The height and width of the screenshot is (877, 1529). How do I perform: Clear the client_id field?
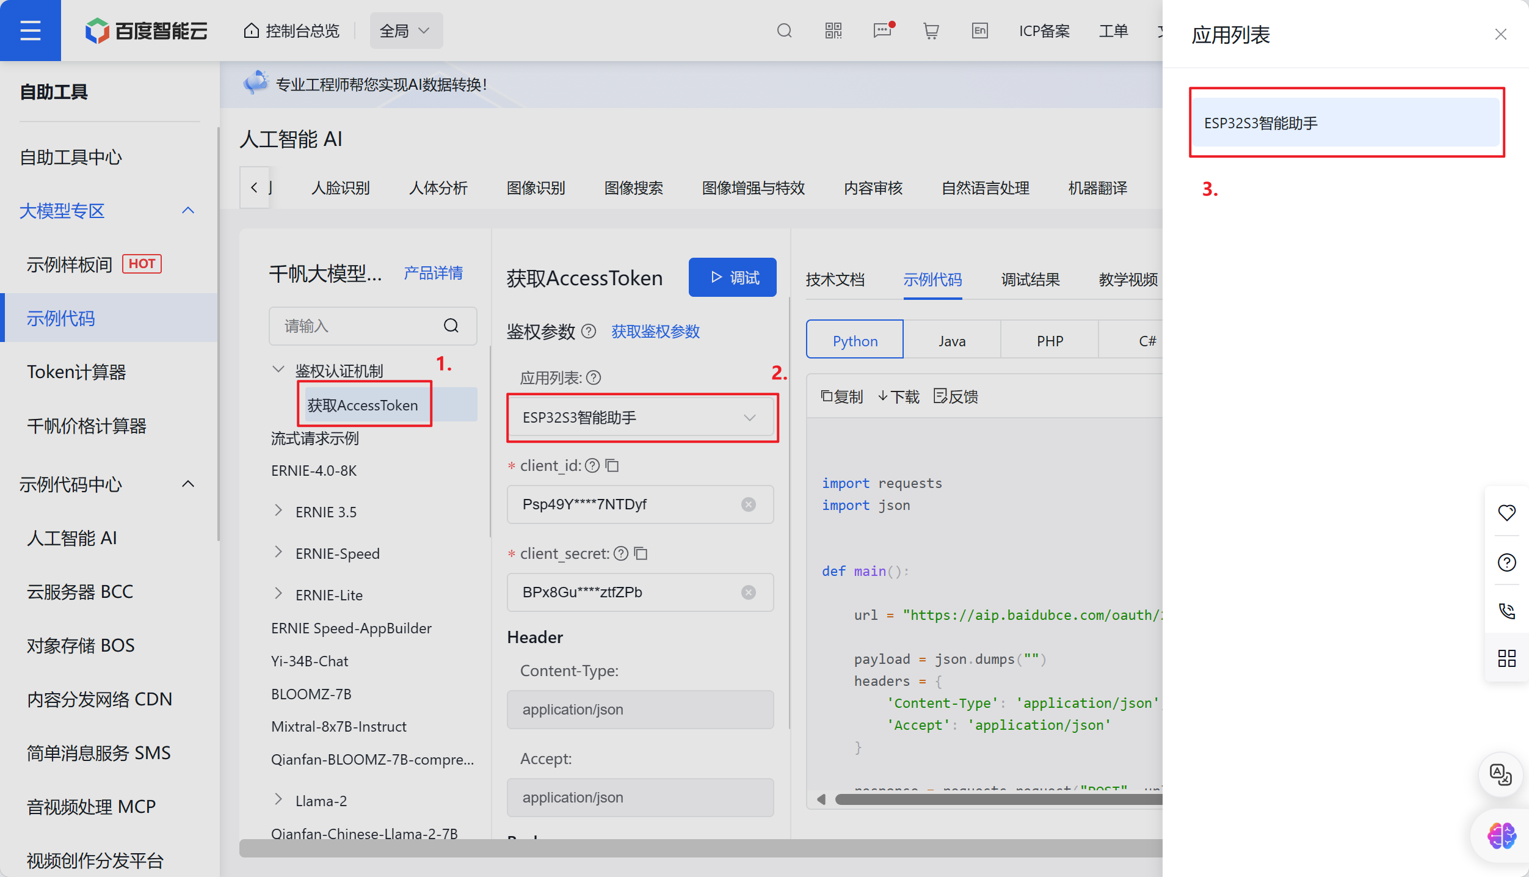coord(748,504)
